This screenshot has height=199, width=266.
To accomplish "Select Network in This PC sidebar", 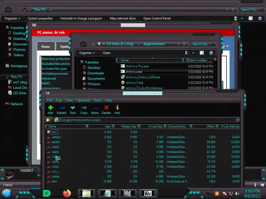I will coord(16,104).
